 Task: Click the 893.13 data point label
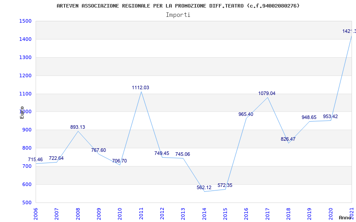[77, 127]
